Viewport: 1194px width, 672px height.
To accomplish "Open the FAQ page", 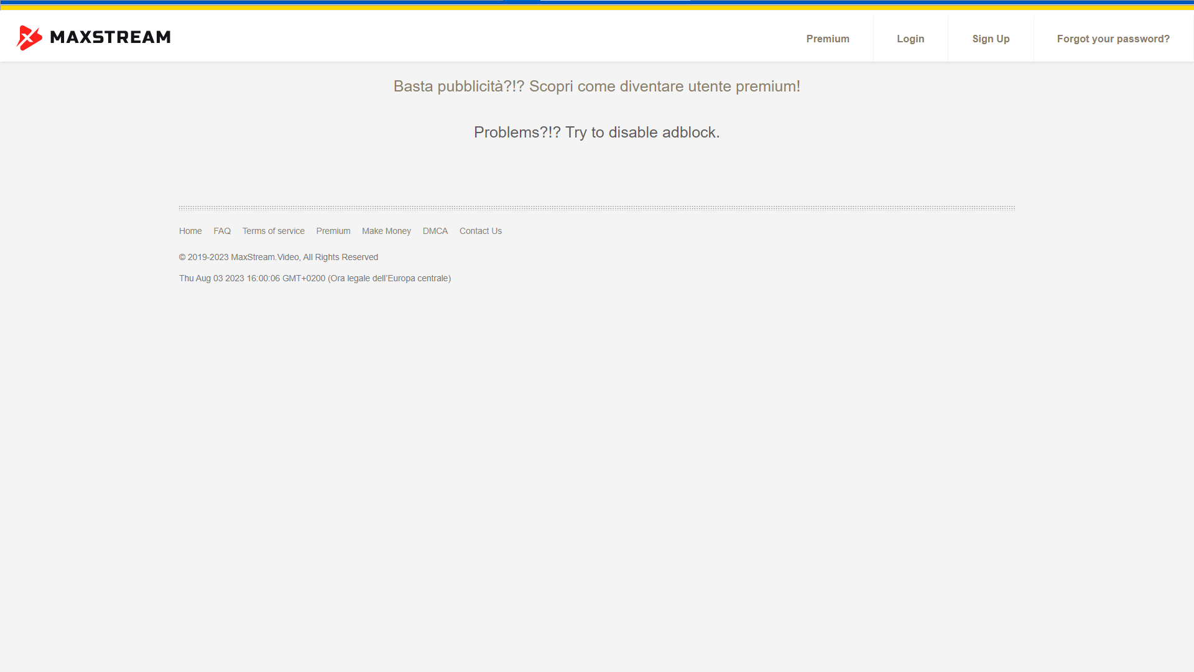I will 222,231.
